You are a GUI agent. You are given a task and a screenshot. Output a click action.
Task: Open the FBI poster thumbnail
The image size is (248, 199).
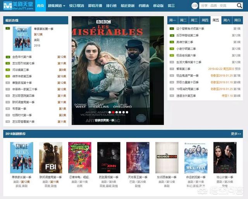point(51,157)
